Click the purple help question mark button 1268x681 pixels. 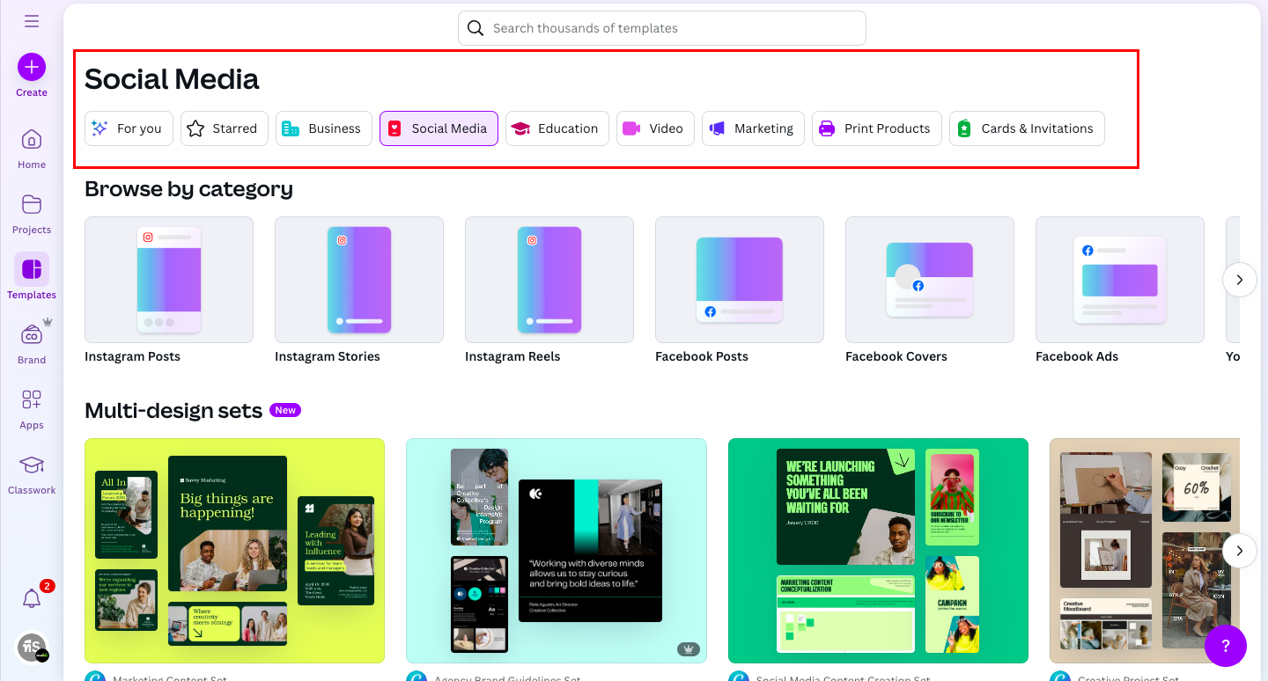[x=1225, y=647]
